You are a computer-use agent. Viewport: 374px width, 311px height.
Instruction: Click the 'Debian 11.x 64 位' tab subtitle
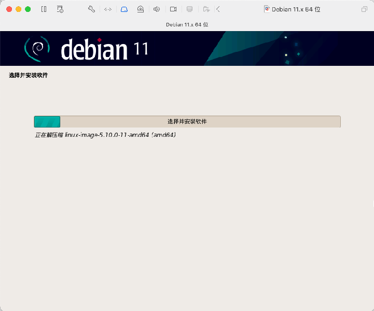tap(187, 24)
